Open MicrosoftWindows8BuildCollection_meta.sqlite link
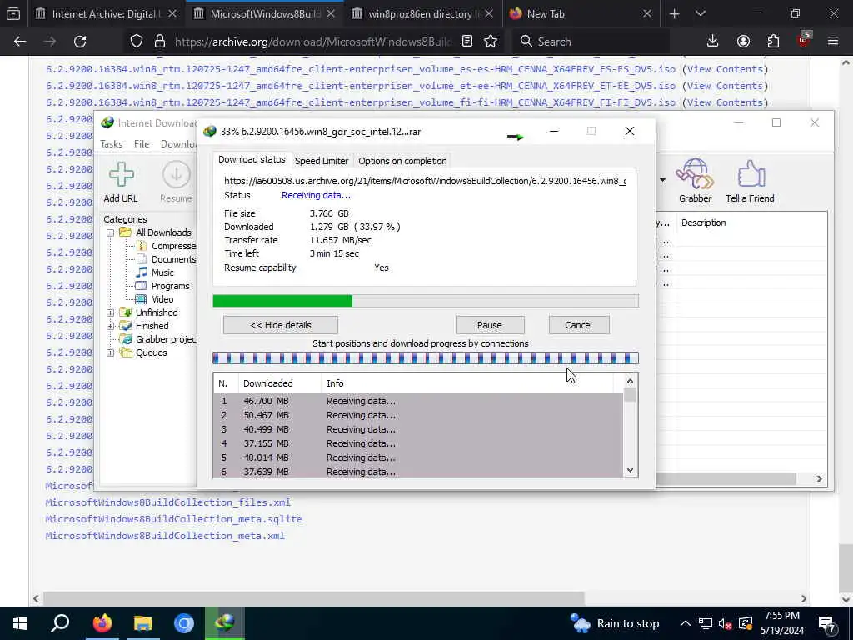 [173, 519]
